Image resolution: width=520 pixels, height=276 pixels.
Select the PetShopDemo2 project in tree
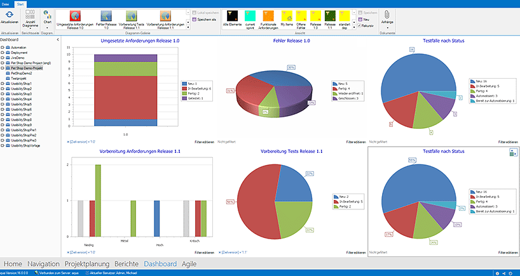[x=20, y=73]
